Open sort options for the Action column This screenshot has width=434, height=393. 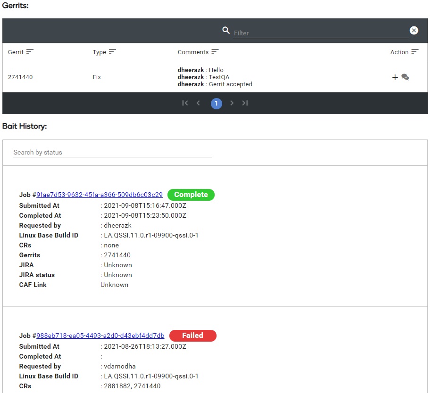414,52
